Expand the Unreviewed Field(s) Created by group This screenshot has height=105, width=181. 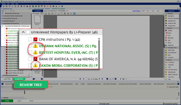[x=2, y=16]
